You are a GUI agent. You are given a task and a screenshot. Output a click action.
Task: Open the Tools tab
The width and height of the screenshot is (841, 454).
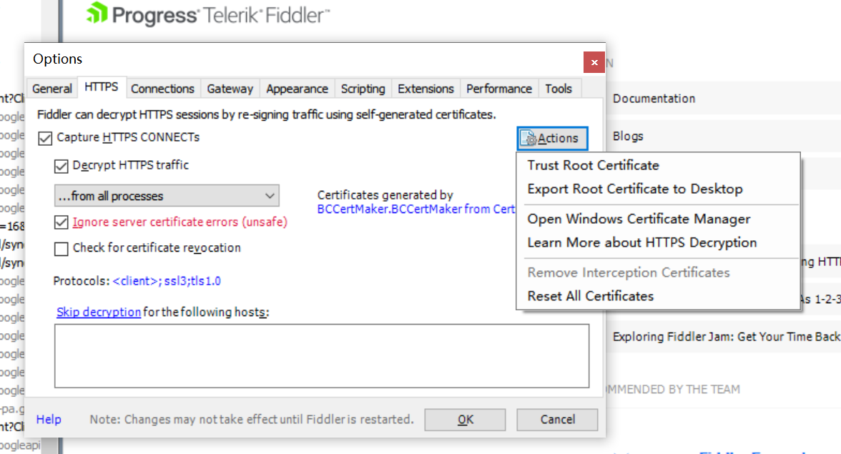click(x=559, y=89)
